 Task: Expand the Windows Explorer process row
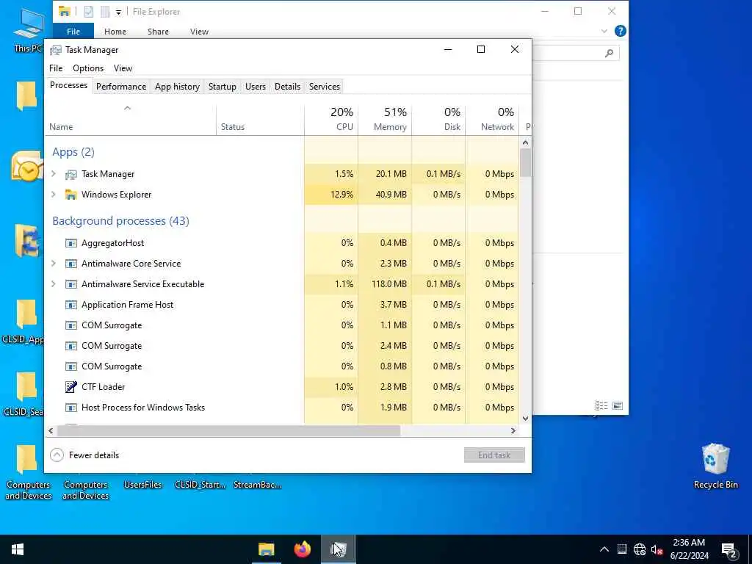click(54, 195)
